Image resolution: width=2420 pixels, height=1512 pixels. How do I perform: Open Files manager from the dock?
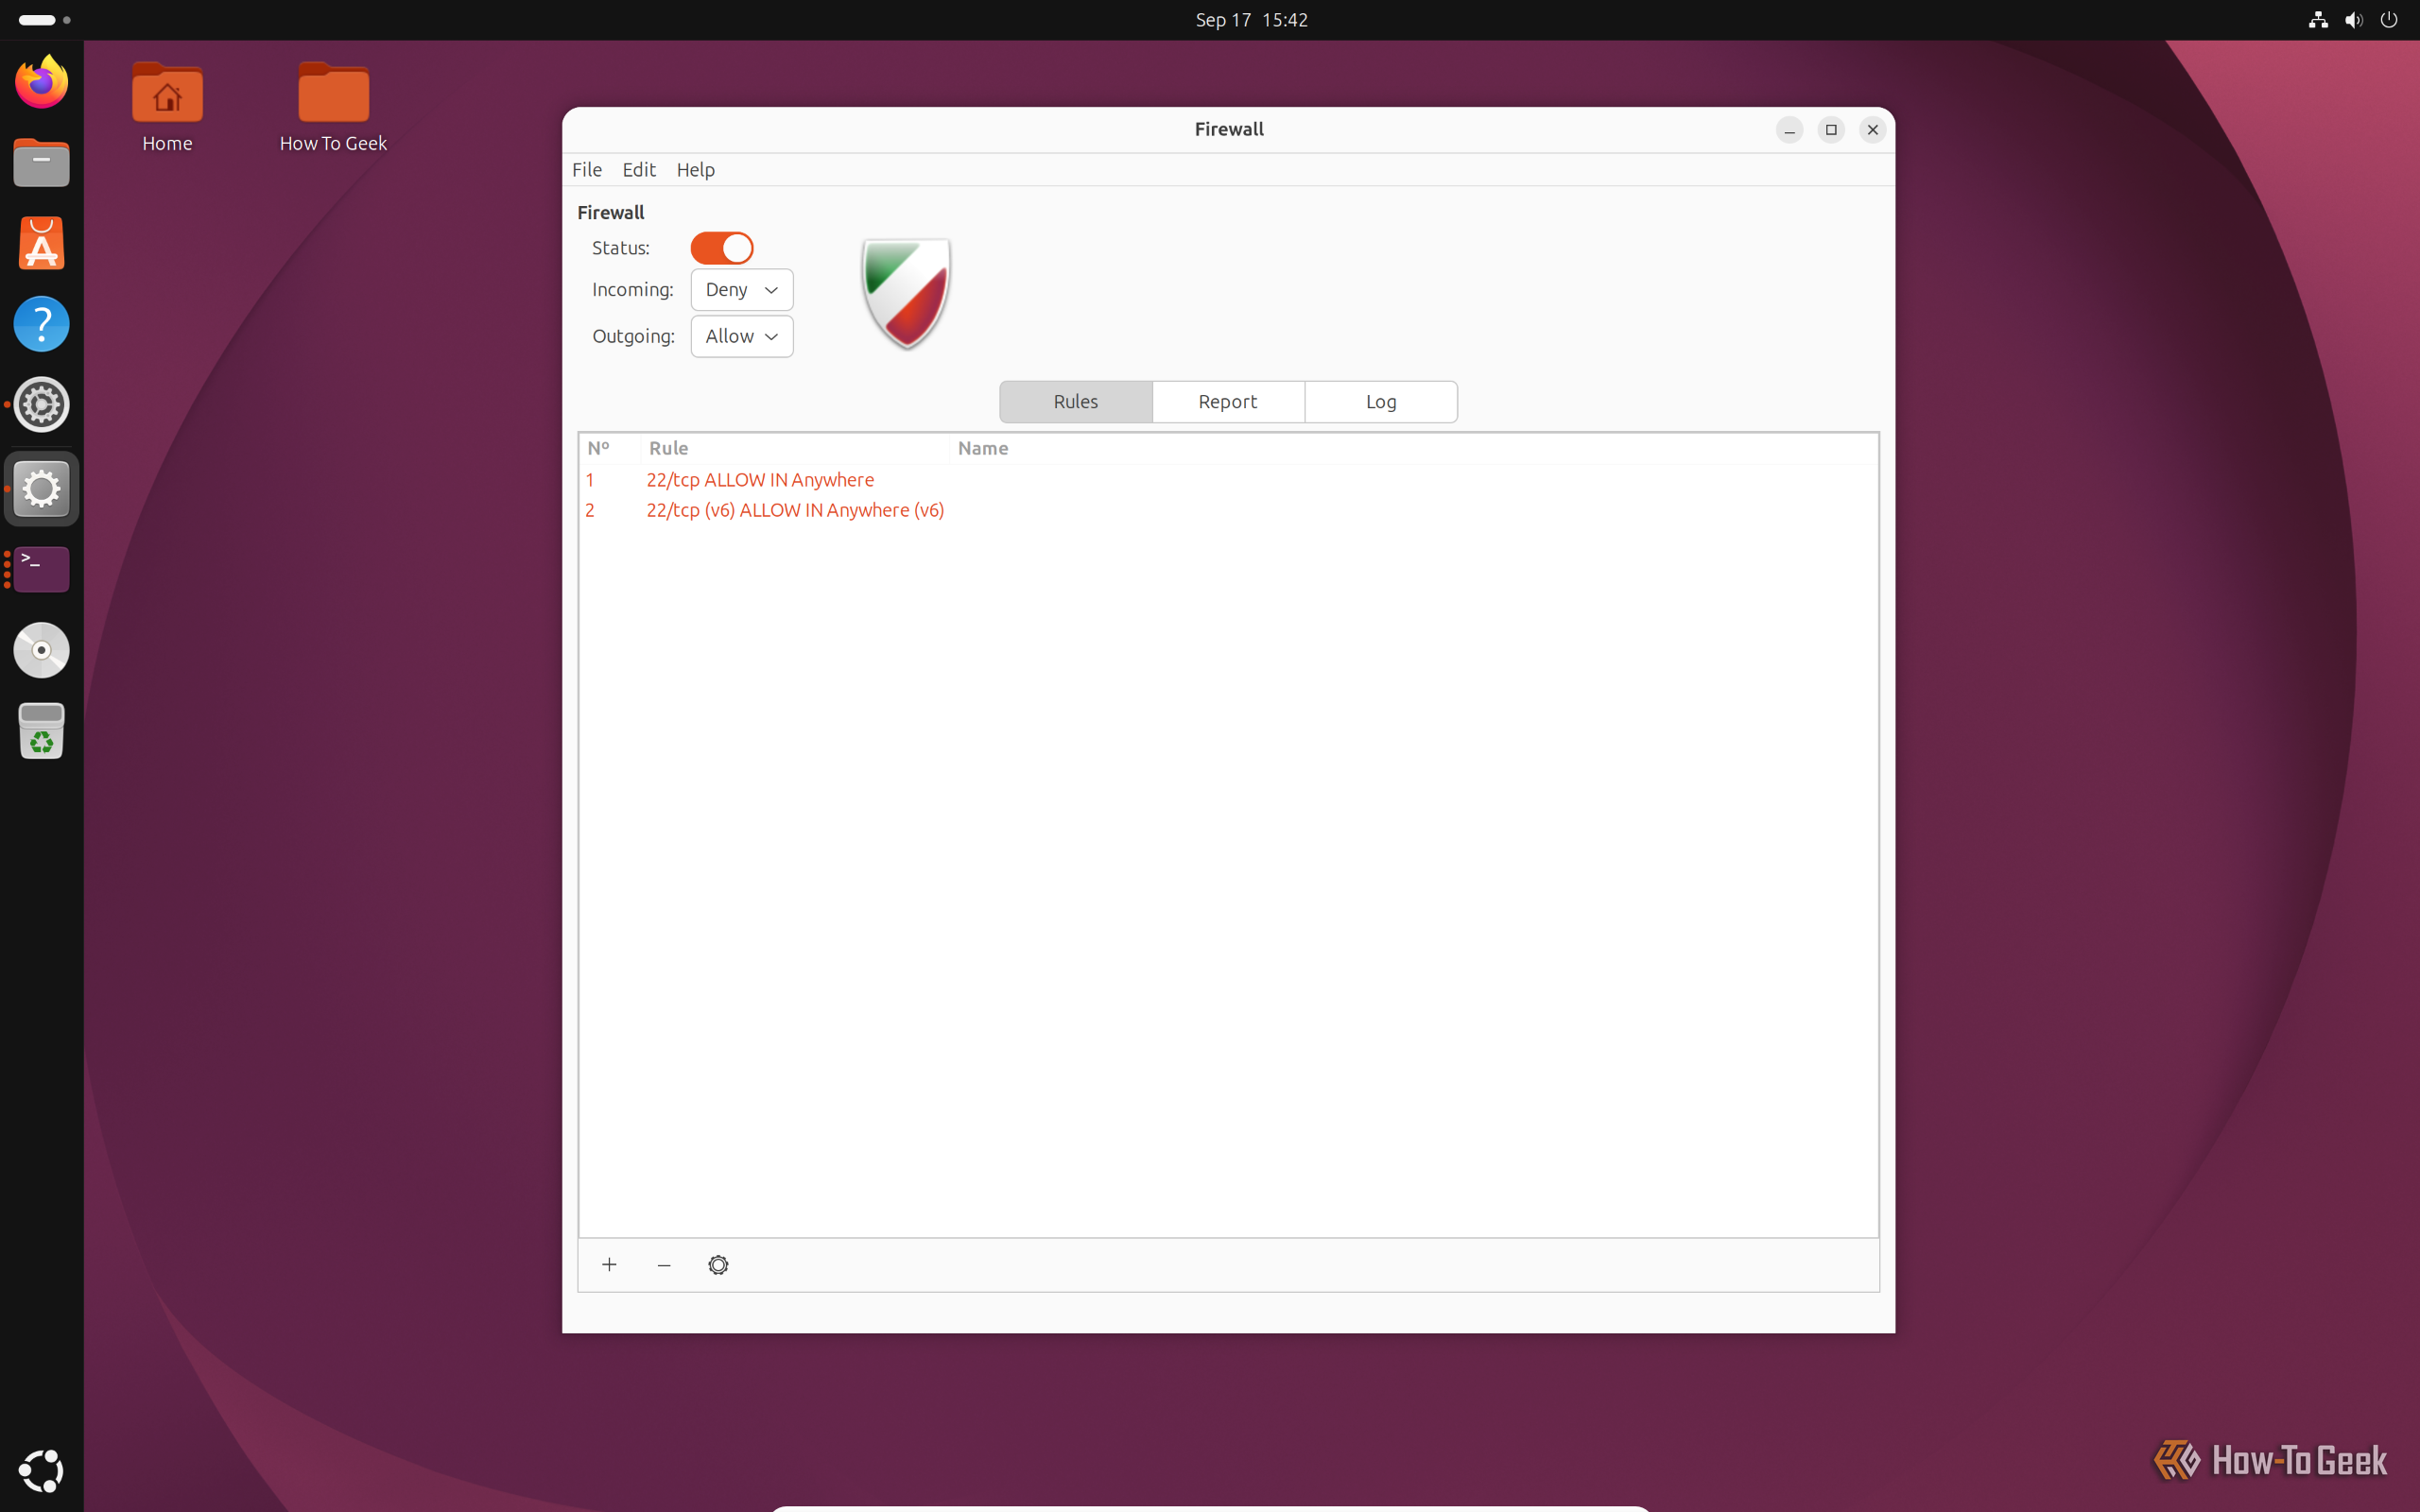coord(41,163)
